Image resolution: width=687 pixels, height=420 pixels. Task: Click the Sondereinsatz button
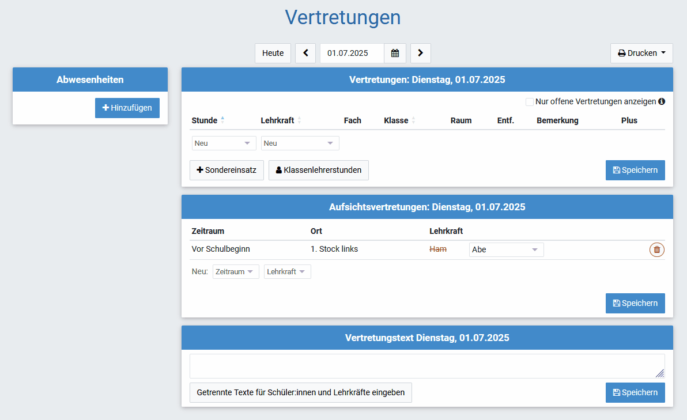(x=227, y=170)
